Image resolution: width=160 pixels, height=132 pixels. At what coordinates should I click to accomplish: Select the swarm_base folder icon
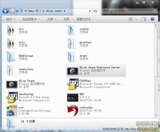[11, 71]
